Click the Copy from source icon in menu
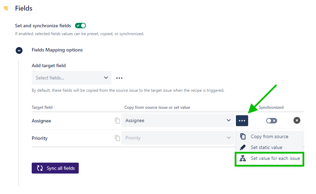The height and width of the screenshot is (194, 316). pos(243,136)
